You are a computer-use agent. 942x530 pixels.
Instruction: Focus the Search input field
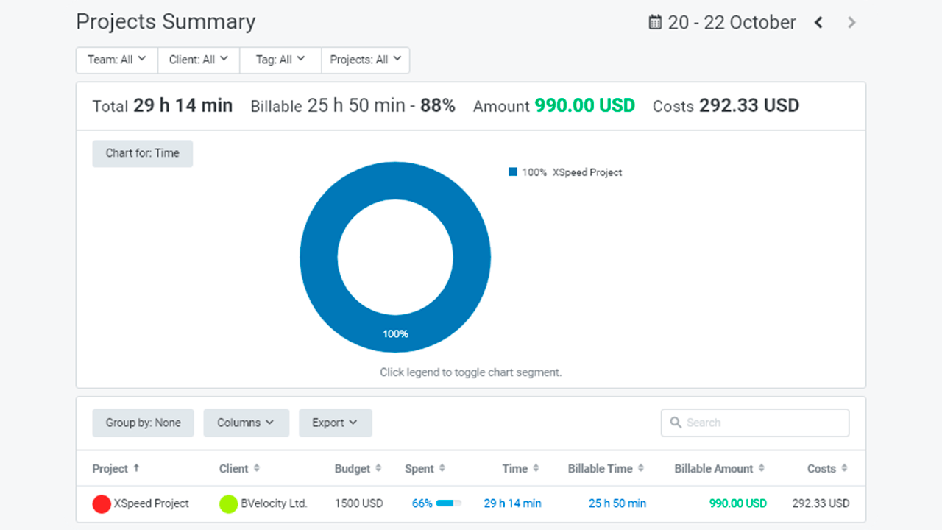pos(764,423)
